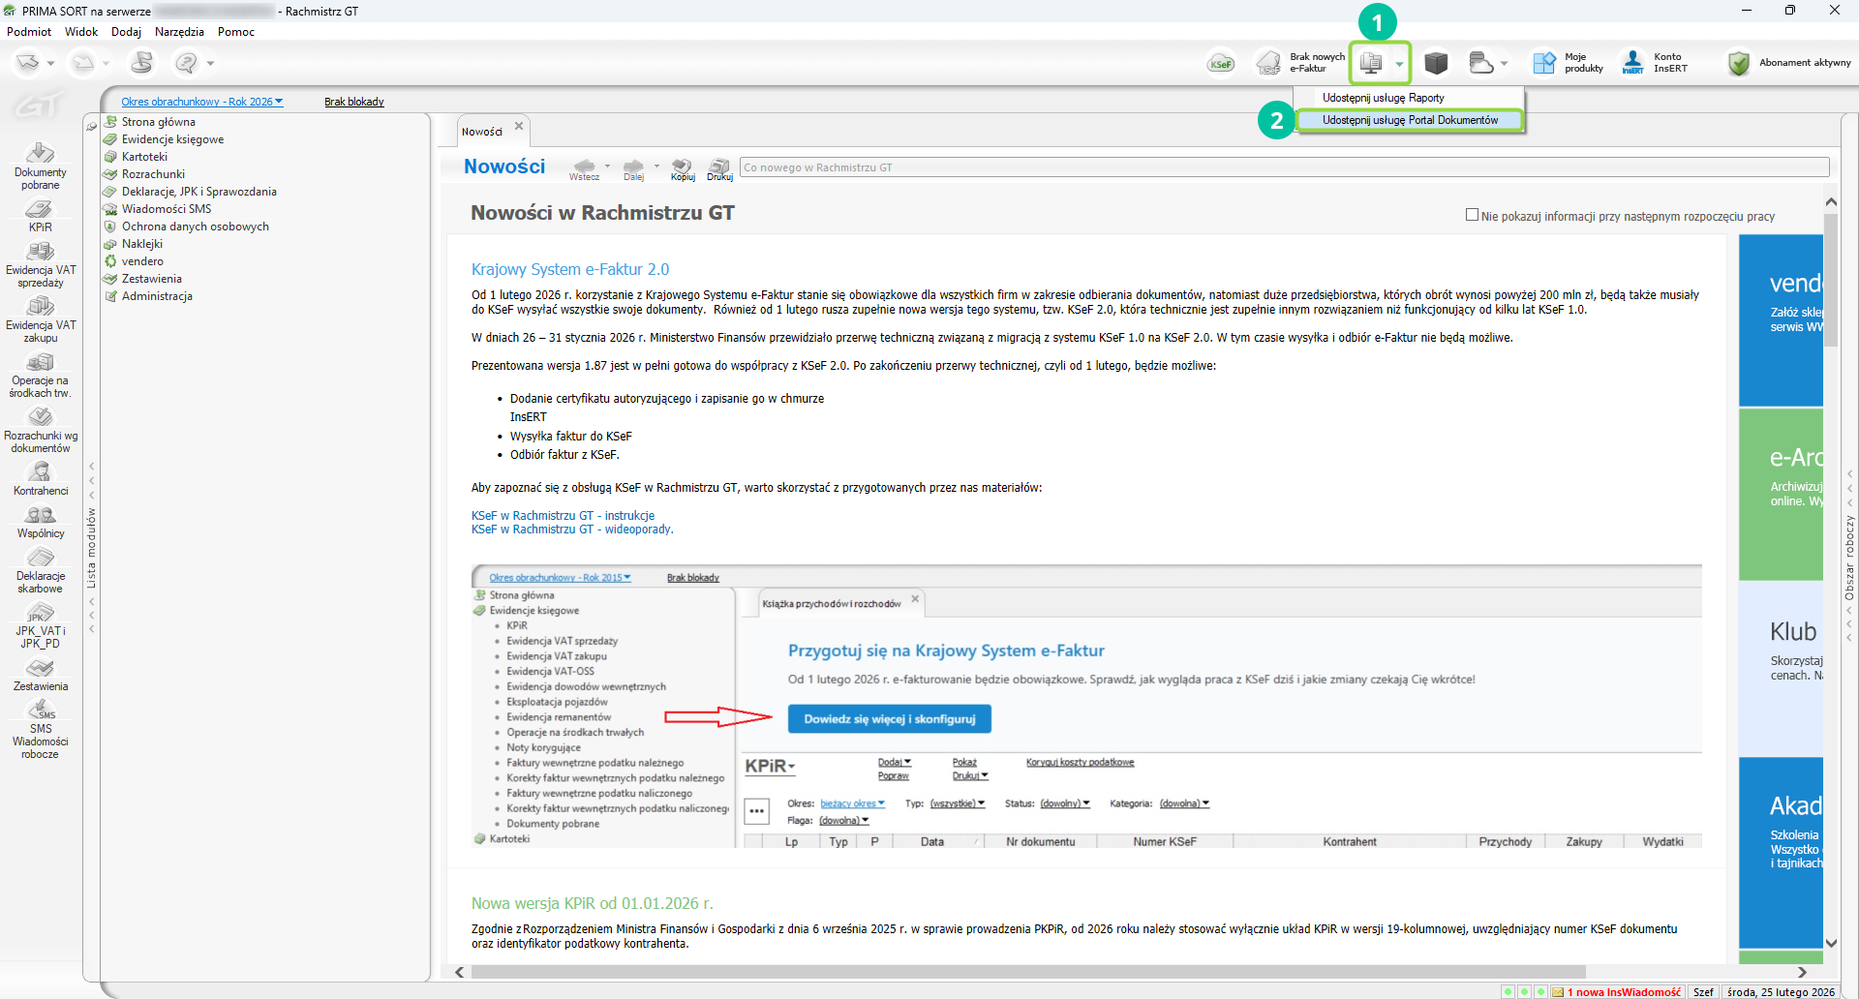Click the Drukuj icon in Nowości toolbar
1859x999 pixels.
click(x=719, y=168)
